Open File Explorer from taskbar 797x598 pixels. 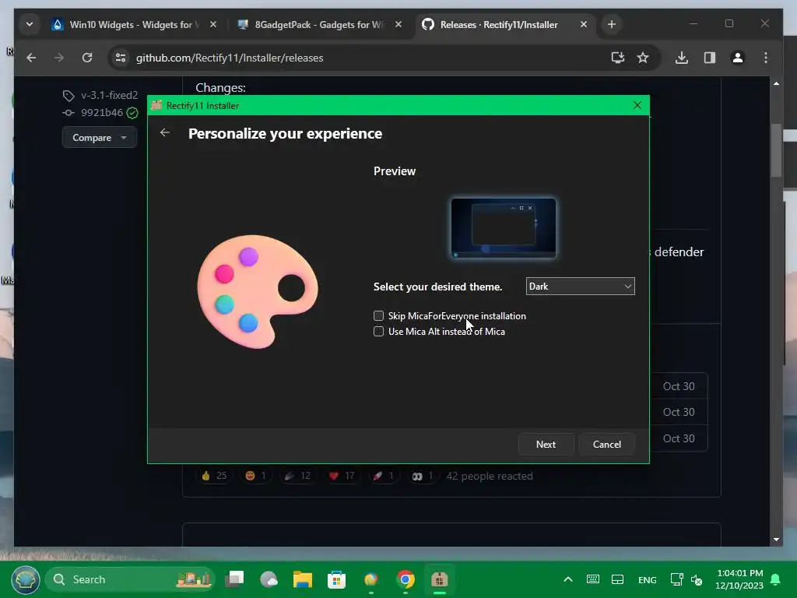click(303, 579)
